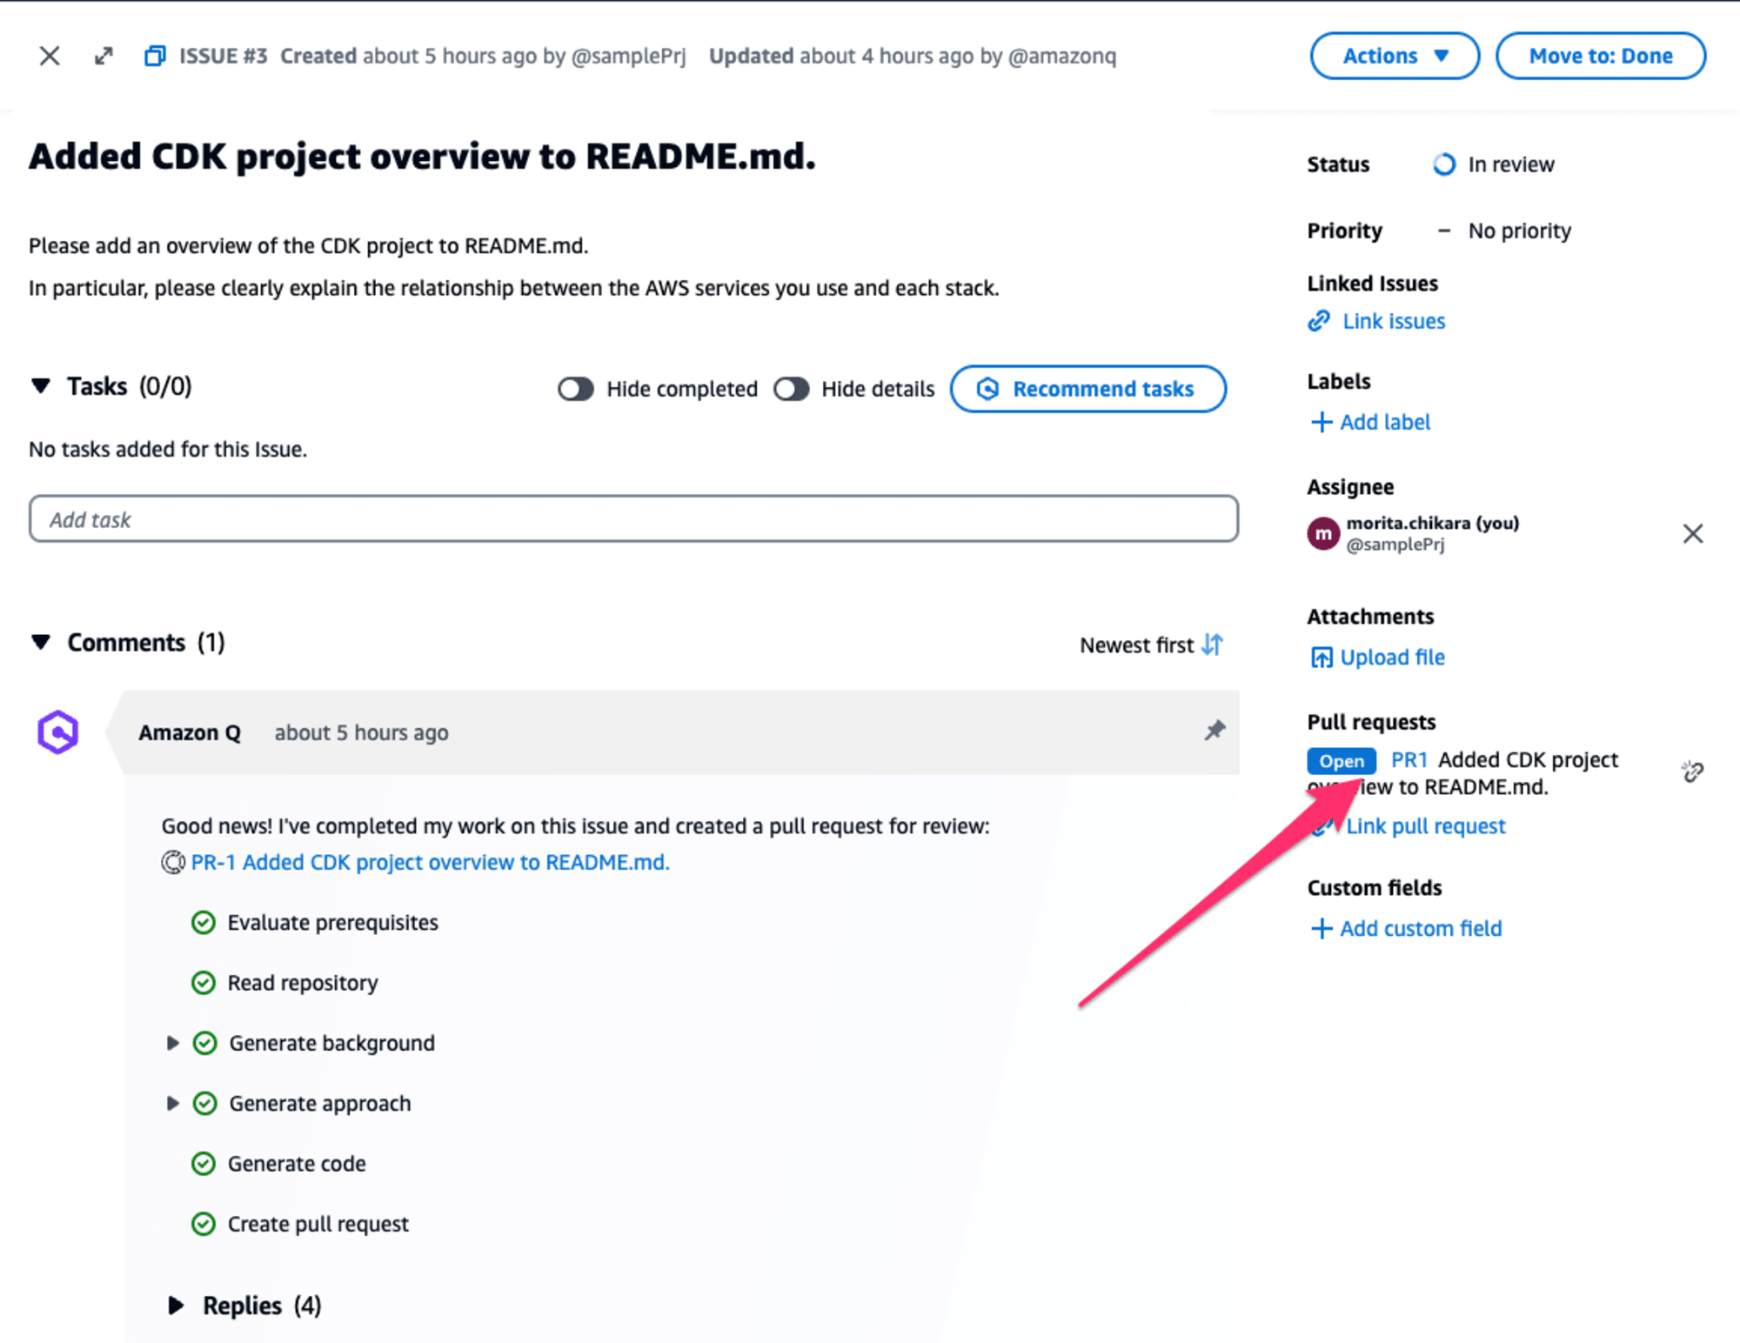
Task: Collapse the Comments section
Action: point(40,642)
